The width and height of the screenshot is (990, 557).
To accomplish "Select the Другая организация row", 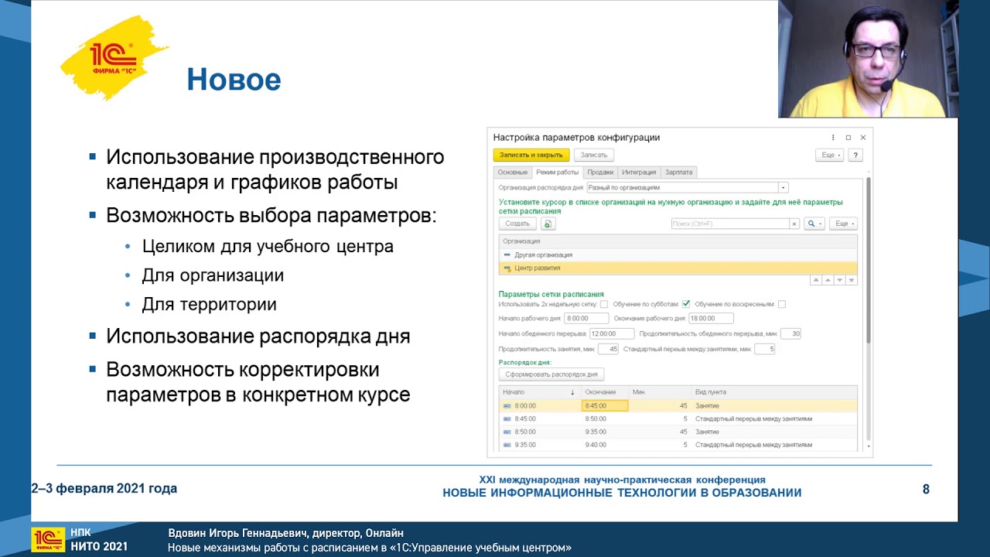I will 678,255.
